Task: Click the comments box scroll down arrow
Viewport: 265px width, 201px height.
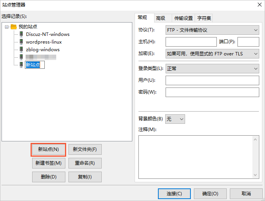Action: click(x=255, y=175)
